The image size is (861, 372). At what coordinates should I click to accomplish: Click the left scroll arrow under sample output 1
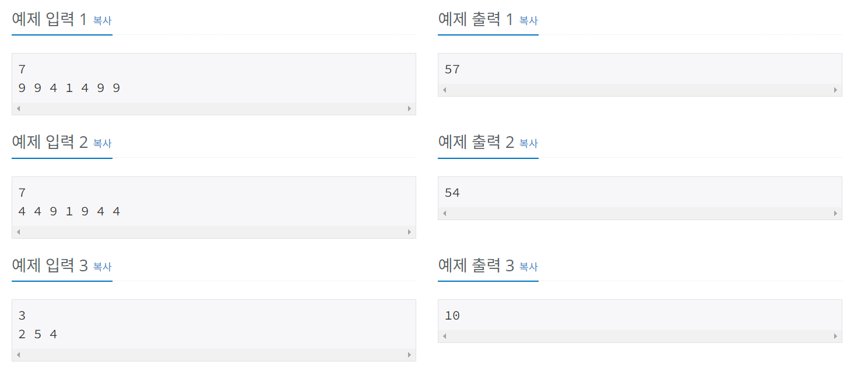tap(444, 90)
